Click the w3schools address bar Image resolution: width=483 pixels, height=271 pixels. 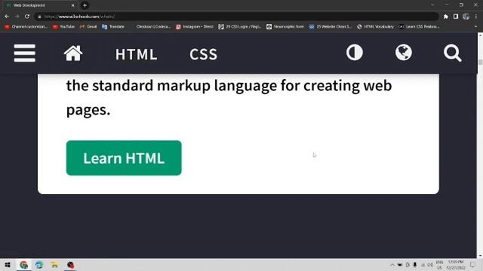coord(237,17)
